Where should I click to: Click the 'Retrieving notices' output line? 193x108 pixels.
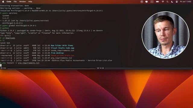coord(20,8)
